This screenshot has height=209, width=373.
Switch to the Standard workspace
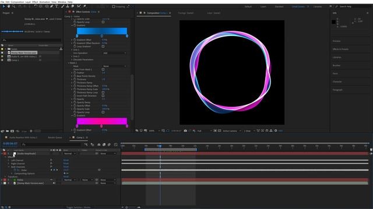click(x=279, y=6)
